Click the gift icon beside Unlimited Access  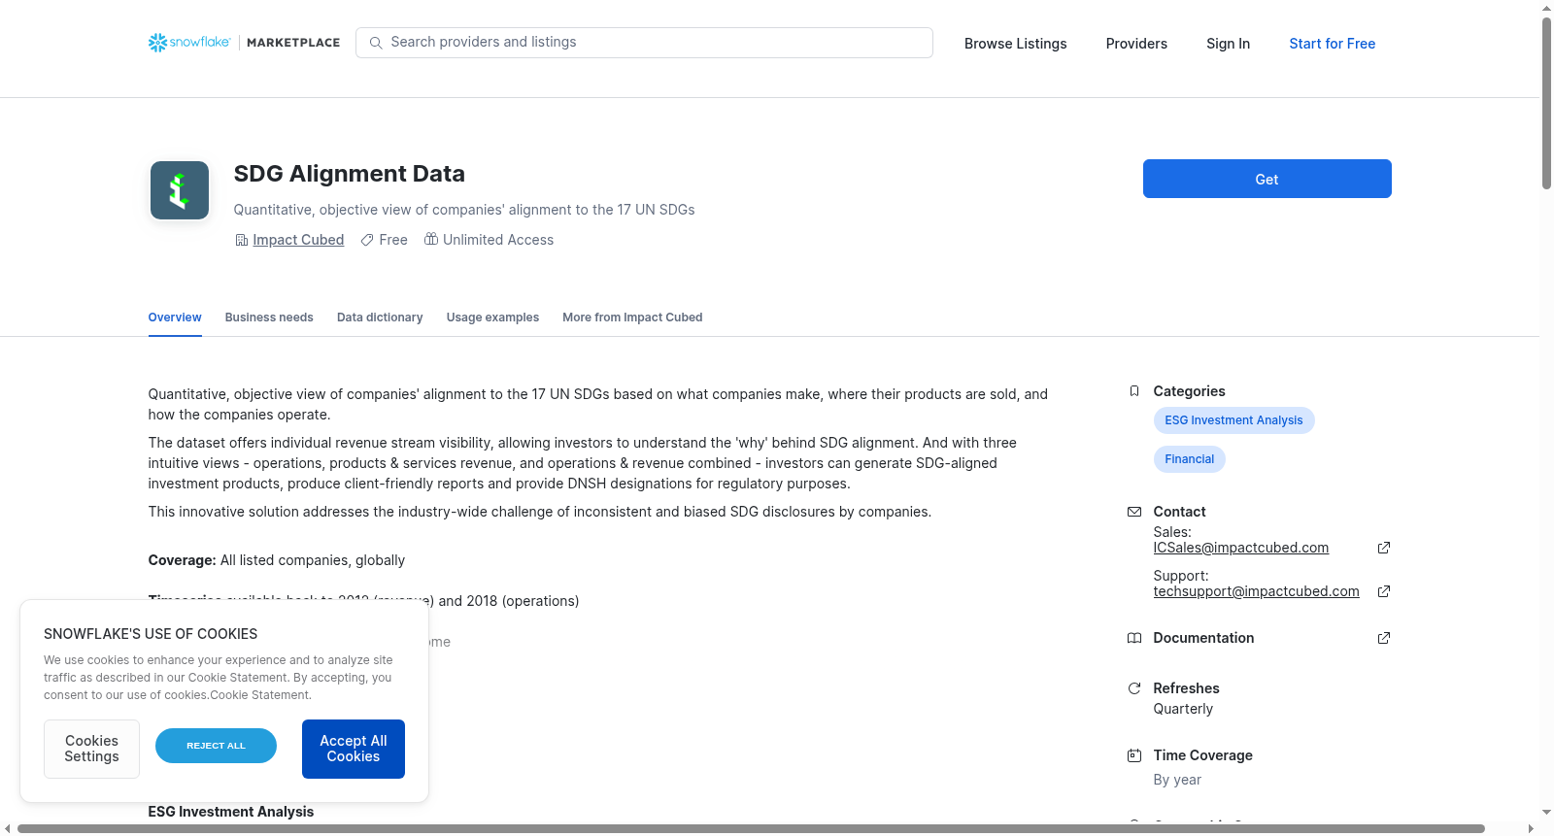coord(431,239)
